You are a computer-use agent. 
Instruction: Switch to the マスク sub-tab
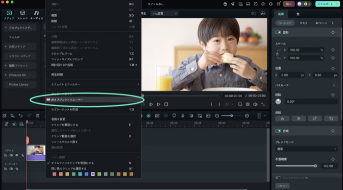point(303,23)
